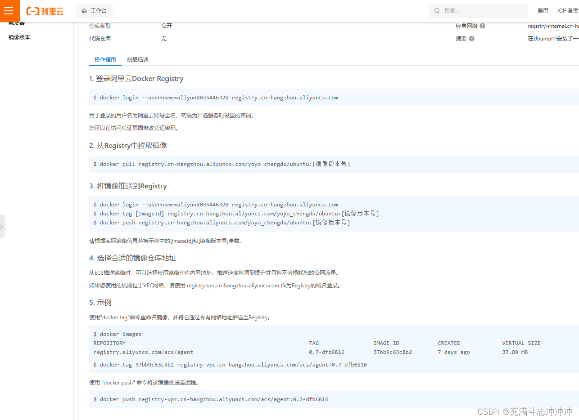Screen dimensions: 579x420
Task: Click the heading 5. 示例
Action: point(100,303)
